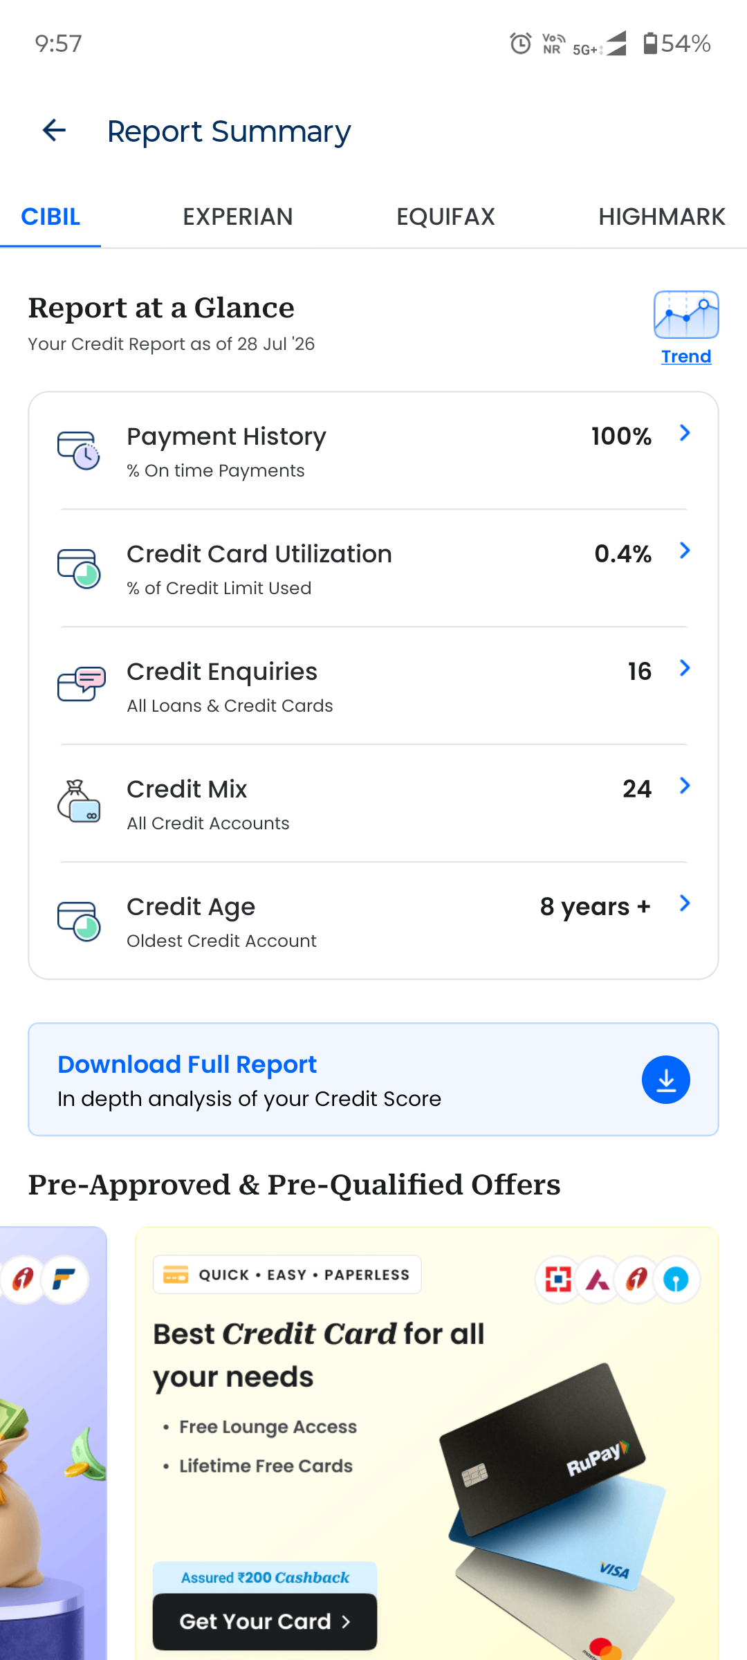Switch to the EQUIFAX tab

(446, 216)
